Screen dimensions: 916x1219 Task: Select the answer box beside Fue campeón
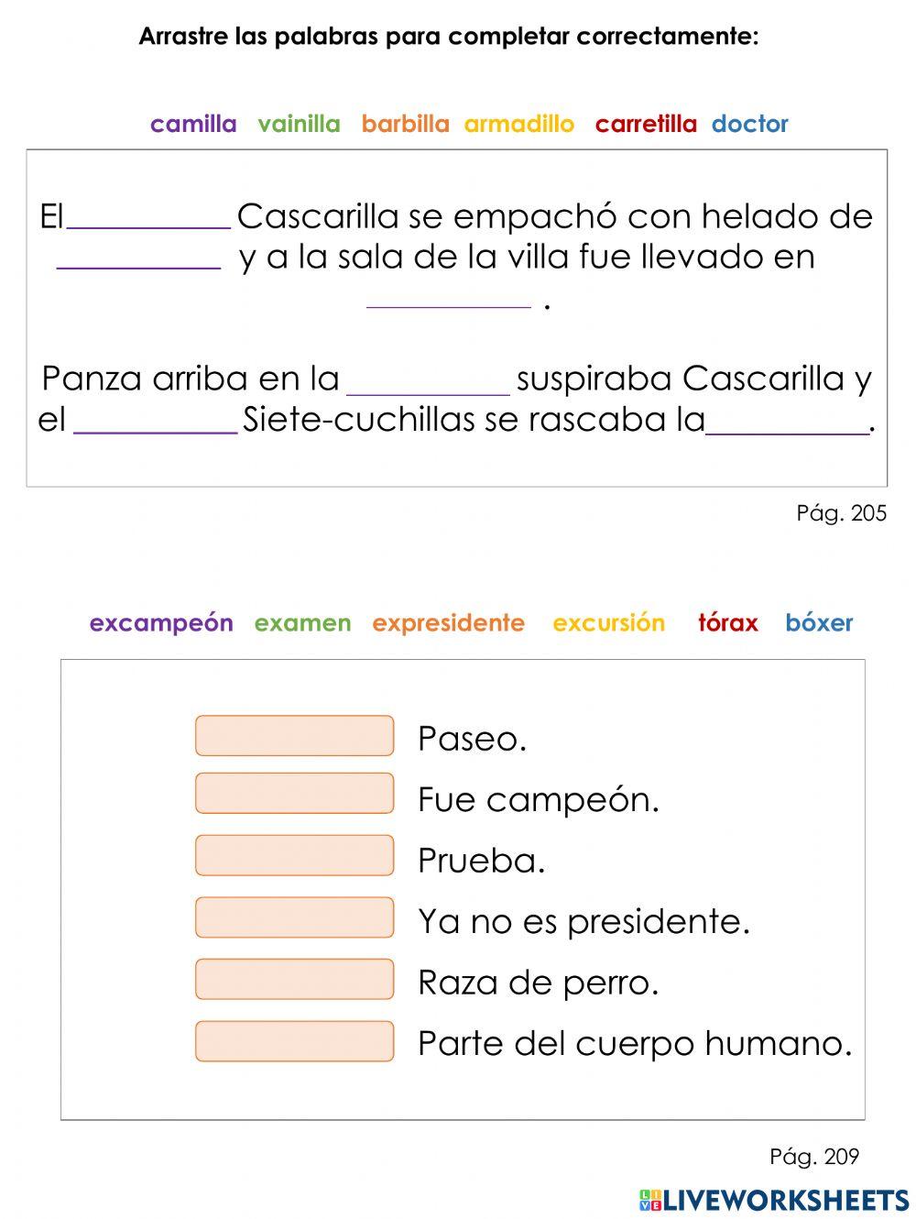tap(294, 794)
